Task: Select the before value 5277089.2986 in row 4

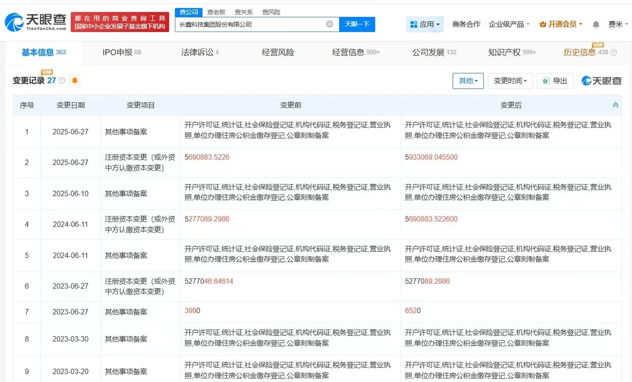Action: click(207, 219)
